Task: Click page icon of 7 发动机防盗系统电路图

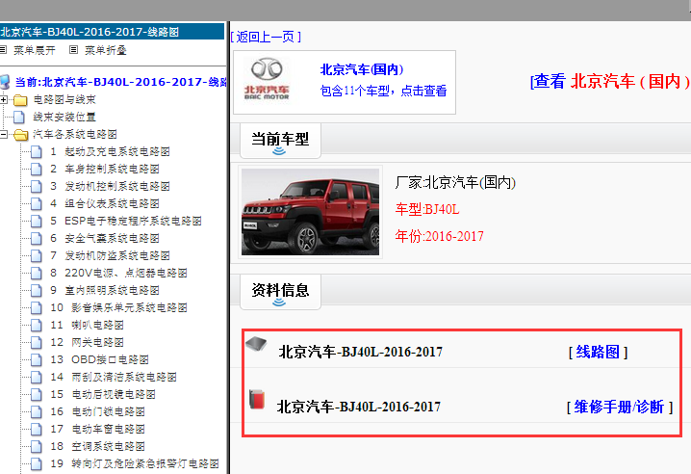Action: [x=37, y=256]
